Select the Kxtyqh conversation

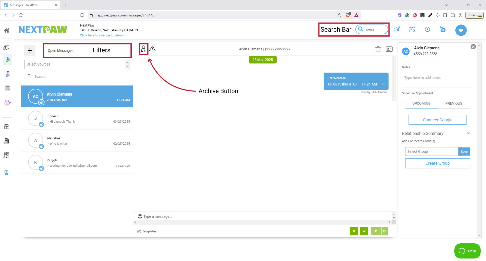coord(77,162)
